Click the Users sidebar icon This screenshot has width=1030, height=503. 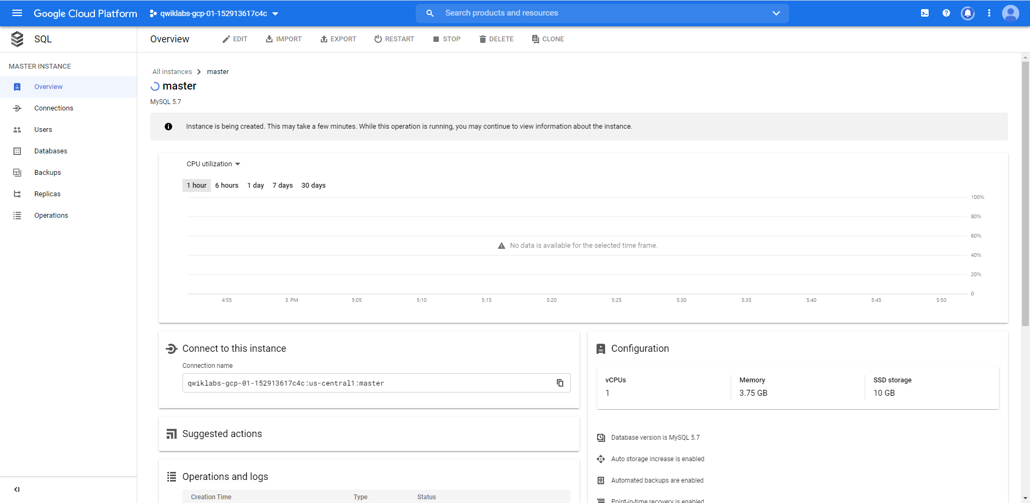(17, 130)
